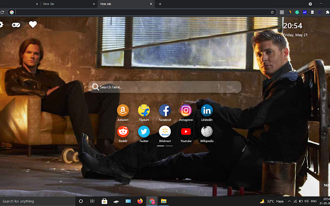Click the battery icon in the system tray
This screenshot has width=330, height=206.
click(x=301, y=201)
